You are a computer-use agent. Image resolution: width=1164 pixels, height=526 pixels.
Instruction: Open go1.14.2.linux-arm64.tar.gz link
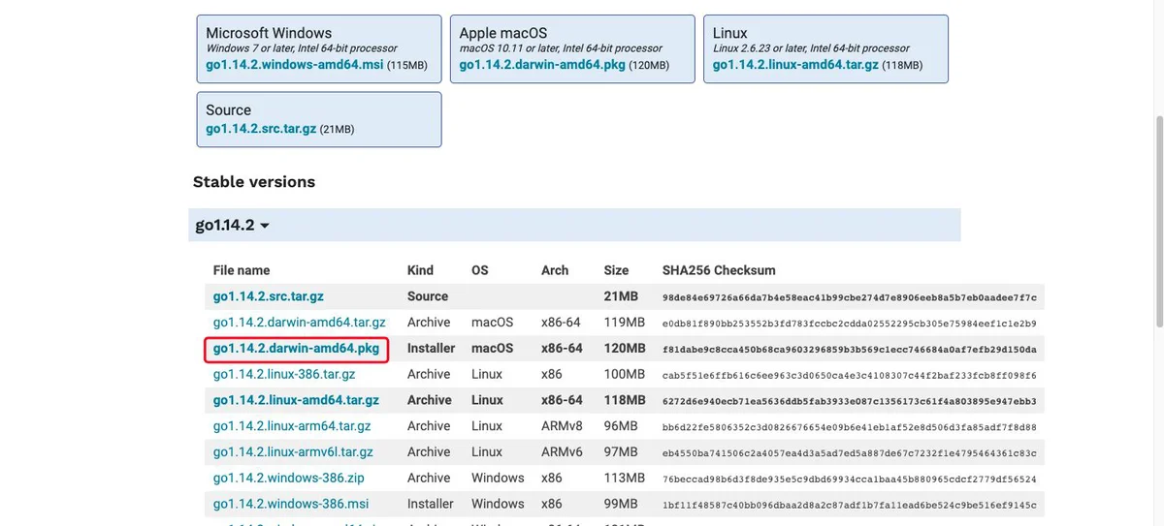pyautogui.click(x=292, y=426)
